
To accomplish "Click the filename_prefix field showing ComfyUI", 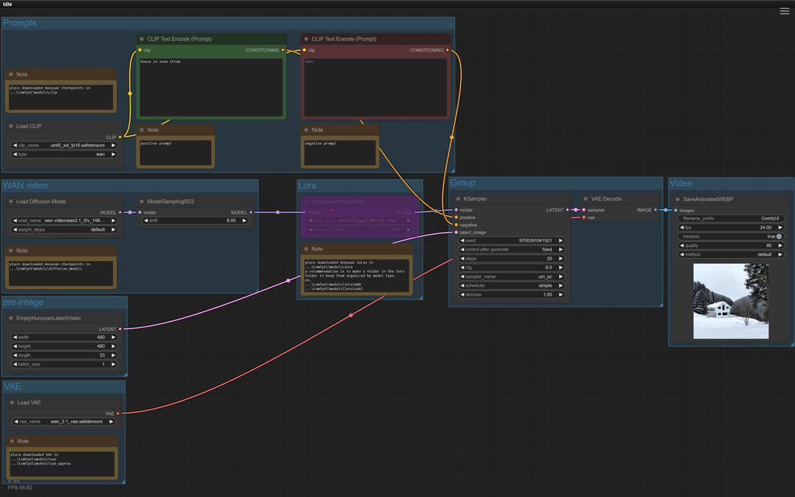I will pos(731,218).
